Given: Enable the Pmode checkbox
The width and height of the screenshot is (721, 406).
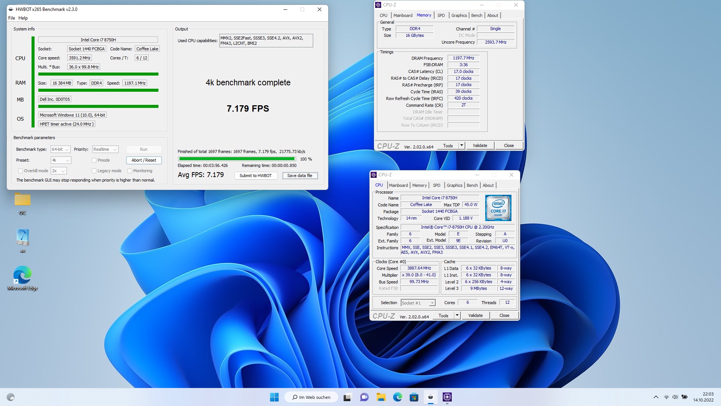Looking at the screenshot, I should [x=94, y=160].
